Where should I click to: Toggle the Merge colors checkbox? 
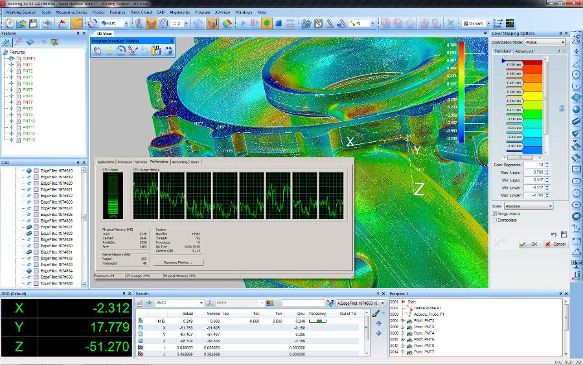pyautogui.click(x=496, y=213)
